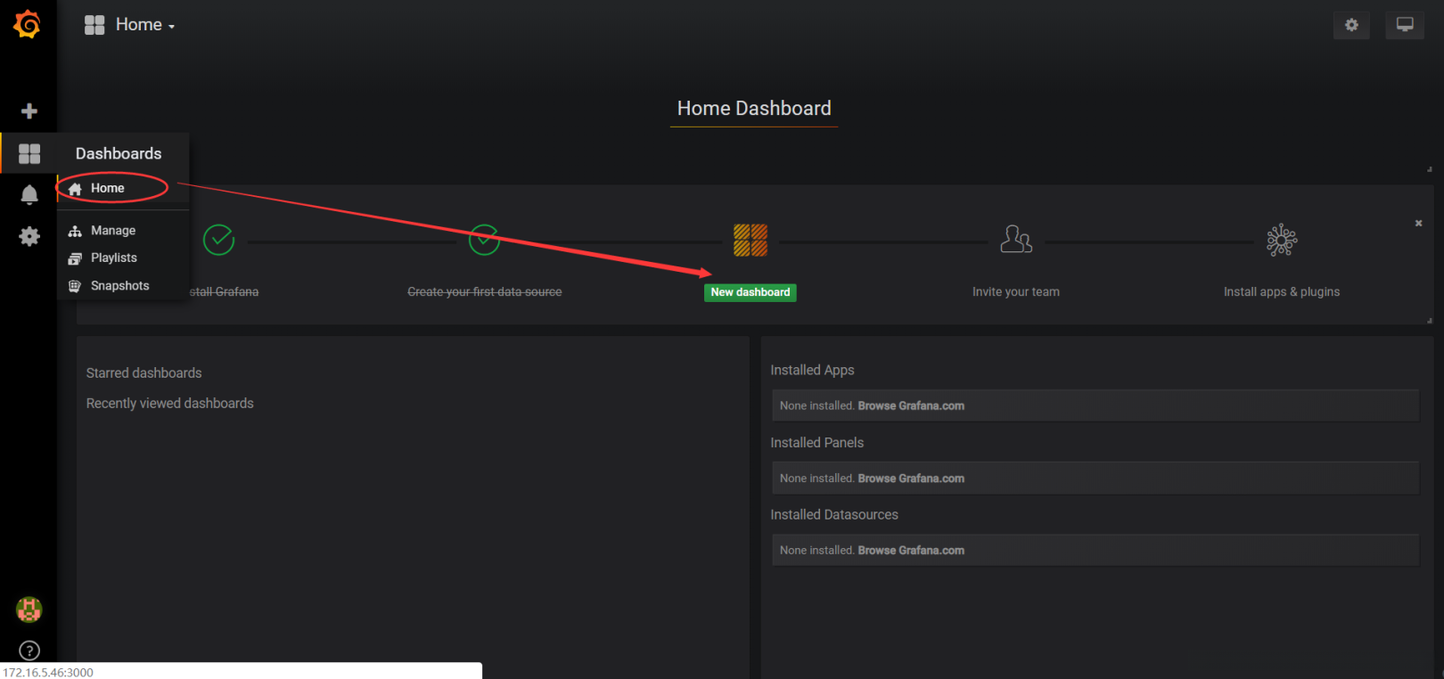Open Browse Grafana.com under Installed Apps

pos(911,405)
